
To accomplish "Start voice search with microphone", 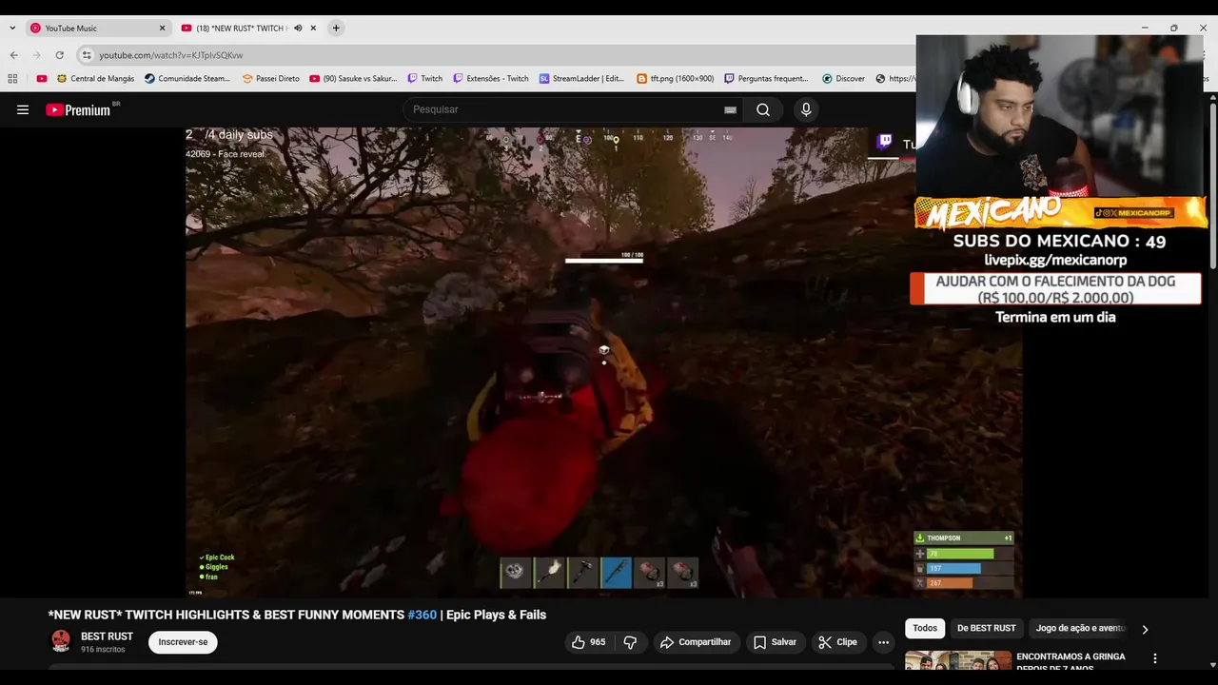I will tap(806, 109).
